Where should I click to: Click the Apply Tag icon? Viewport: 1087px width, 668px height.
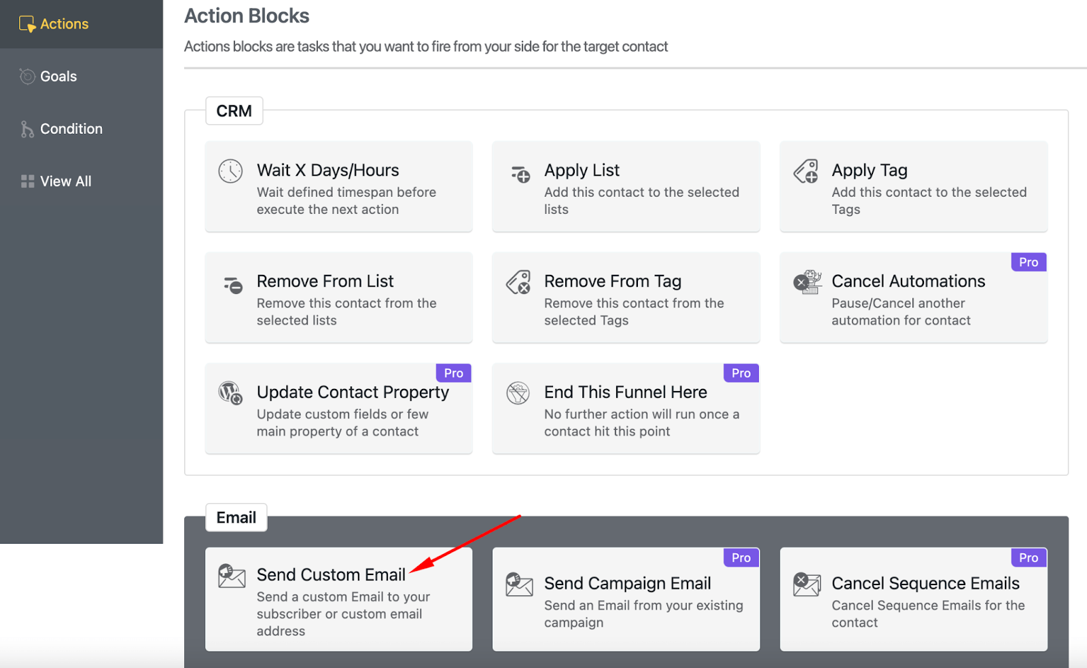(x=806, y=171)
